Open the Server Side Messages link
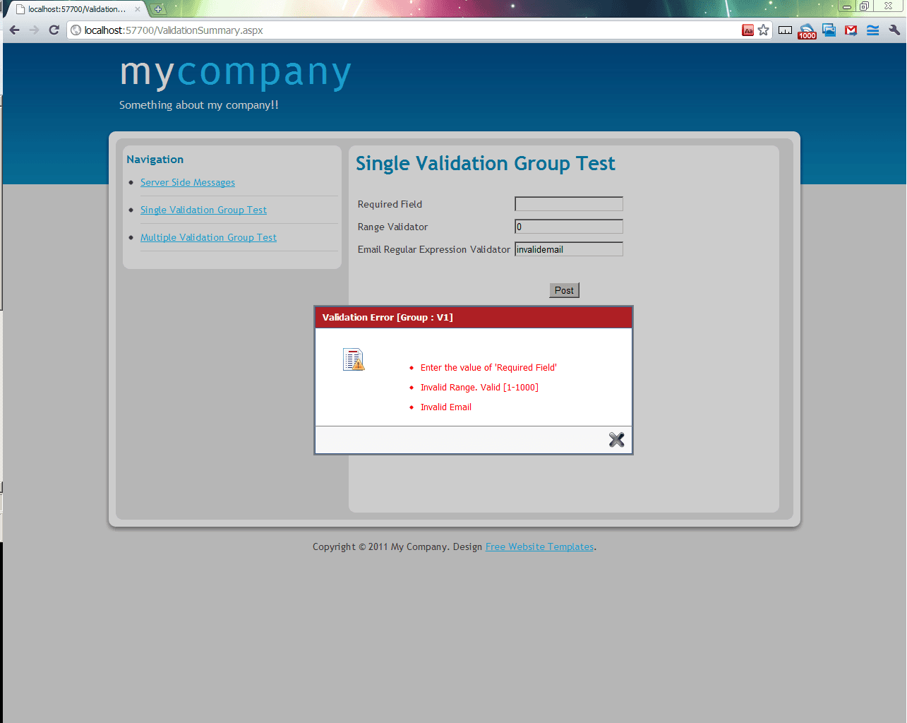This screenshot has width=907, height=723. (187, 182)
